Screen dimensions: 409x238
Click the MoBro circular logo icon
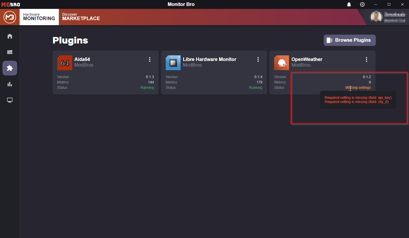pyautogui.click(x=10, y=17)
